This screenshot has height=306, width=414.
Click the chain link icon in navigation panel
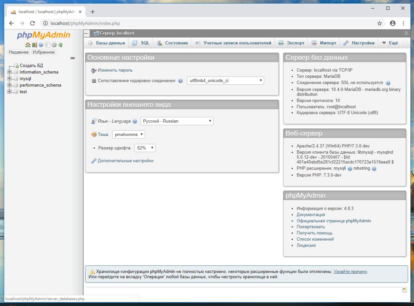73,58
